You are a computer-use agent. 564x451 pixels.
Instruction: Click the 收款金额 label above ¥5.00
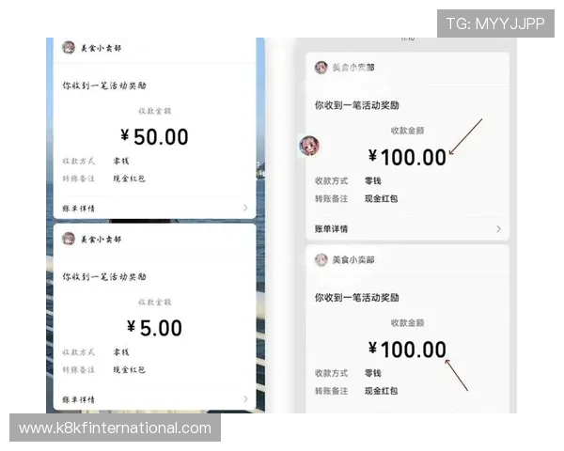click(x=155, y=303)
